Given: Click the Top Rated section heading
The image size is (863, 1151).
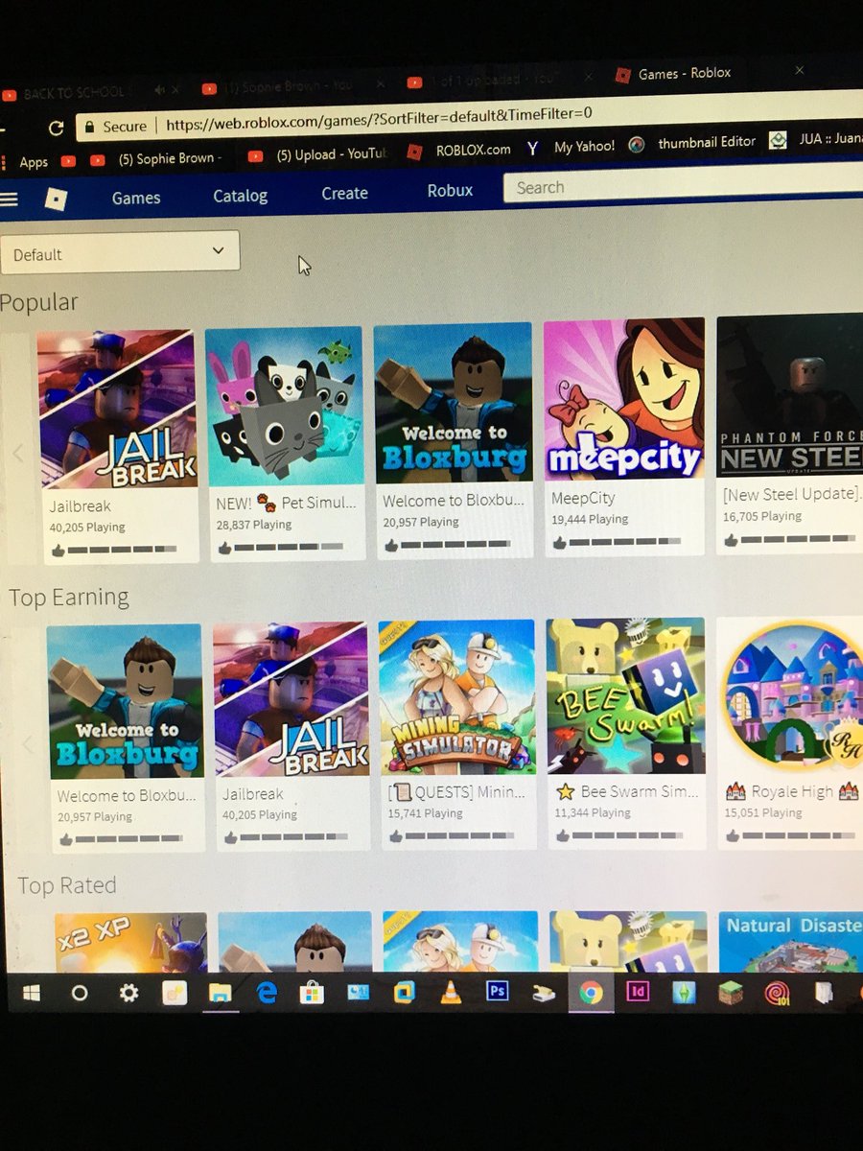Looking at the screenshot, I should pos(67,884).
